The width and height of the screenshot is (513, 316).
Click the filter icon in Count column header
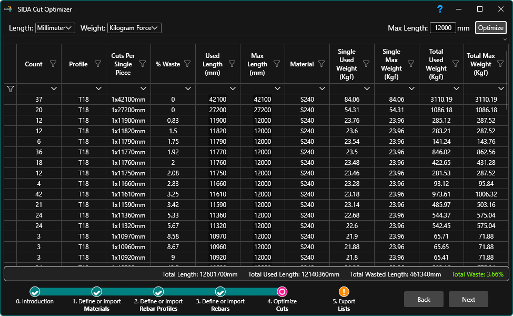[53, 64]
